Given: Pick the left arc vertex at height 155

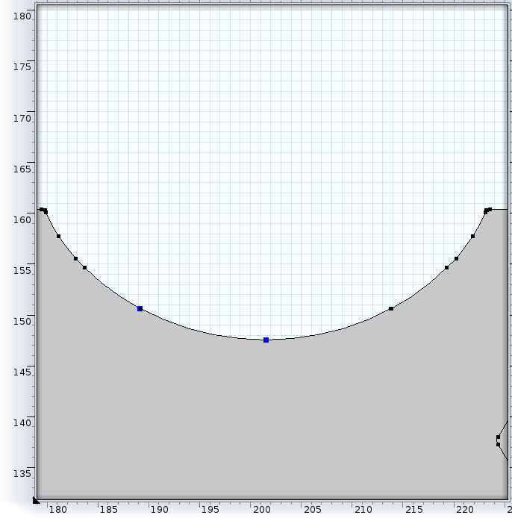Looking at the screenshot, I should click(84, 267).
